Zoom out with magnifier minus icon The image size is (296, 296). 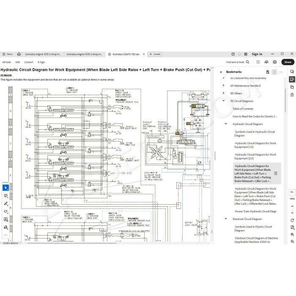coord(292,241)
